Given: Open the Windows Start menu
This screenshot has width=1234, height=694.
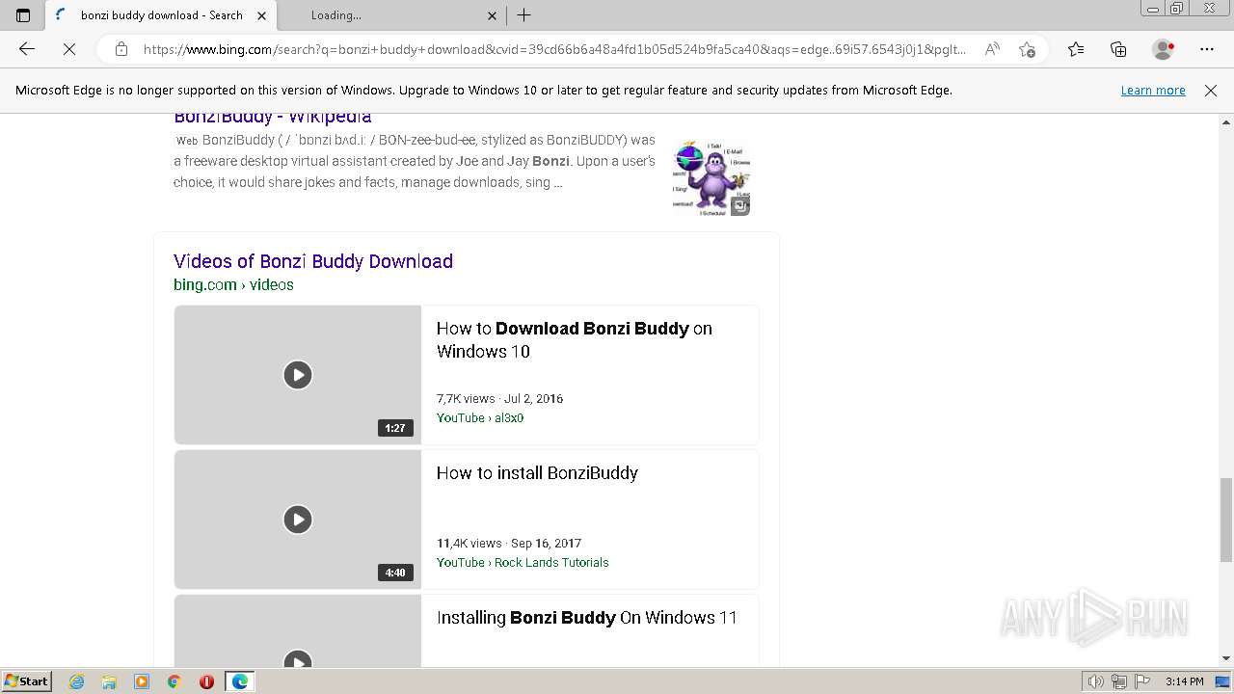Looking at the screenshot, I should tap(26, 681).
